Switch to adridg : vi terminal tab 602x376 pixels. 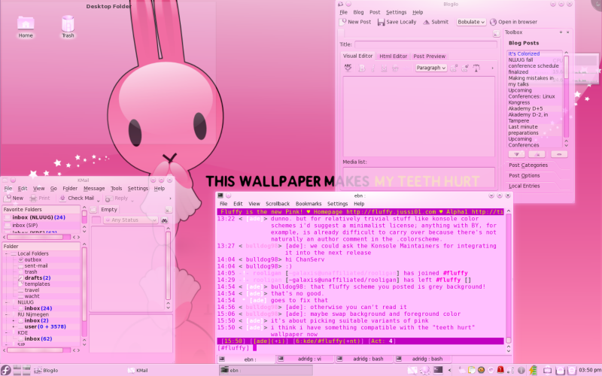306,359
